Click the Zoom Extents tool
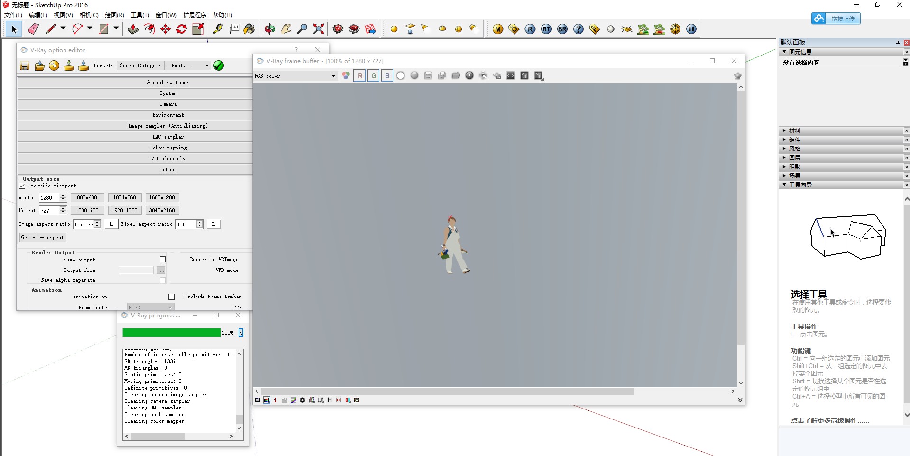910x456 pixels. 319,29
